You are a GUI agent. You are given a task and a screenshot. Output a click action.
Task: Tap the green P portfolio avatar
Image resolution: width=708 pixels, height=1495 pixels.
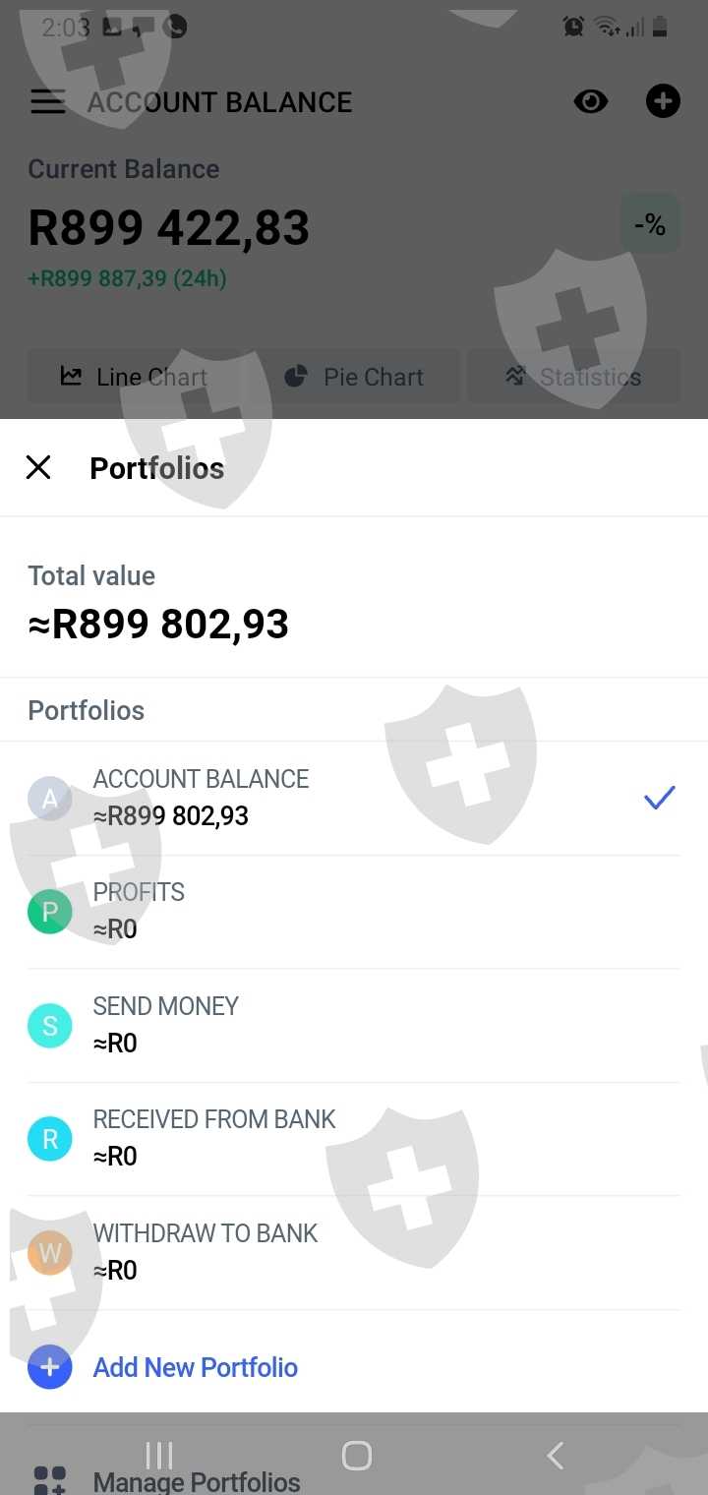coord(50,913)
